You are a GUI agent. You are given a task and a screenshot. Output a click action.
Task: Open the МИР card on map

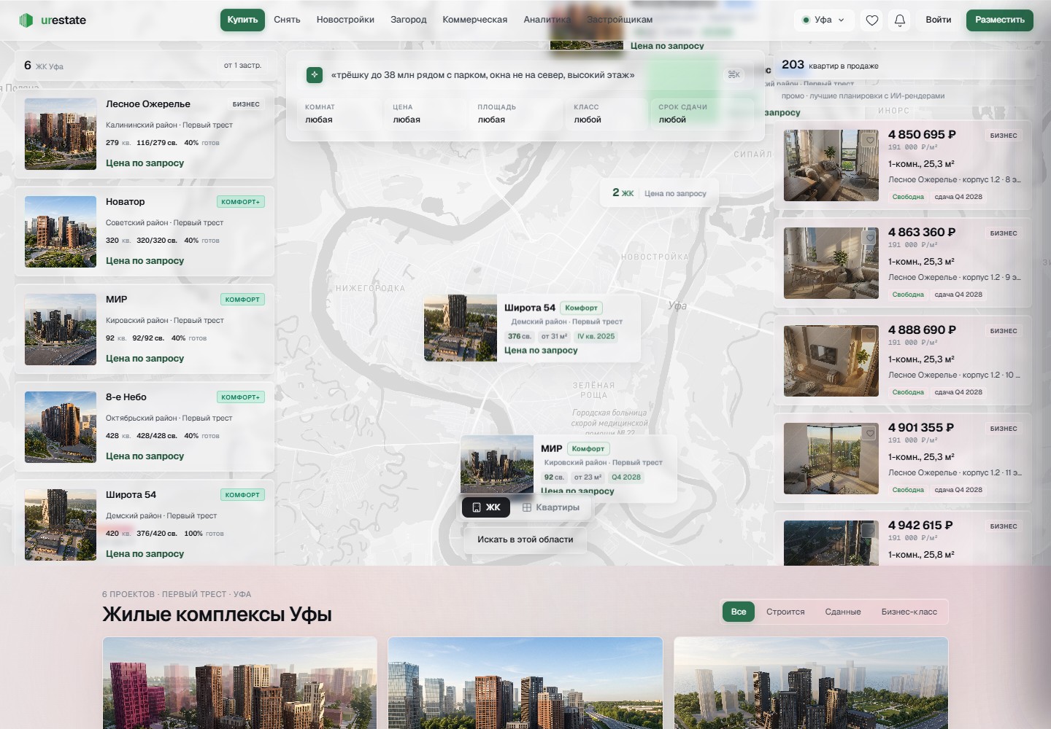point(569,467)
